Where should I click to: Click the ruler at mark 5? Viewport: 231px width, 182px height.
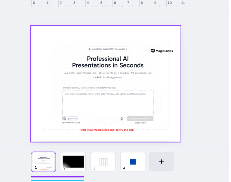tap(101, 3)
